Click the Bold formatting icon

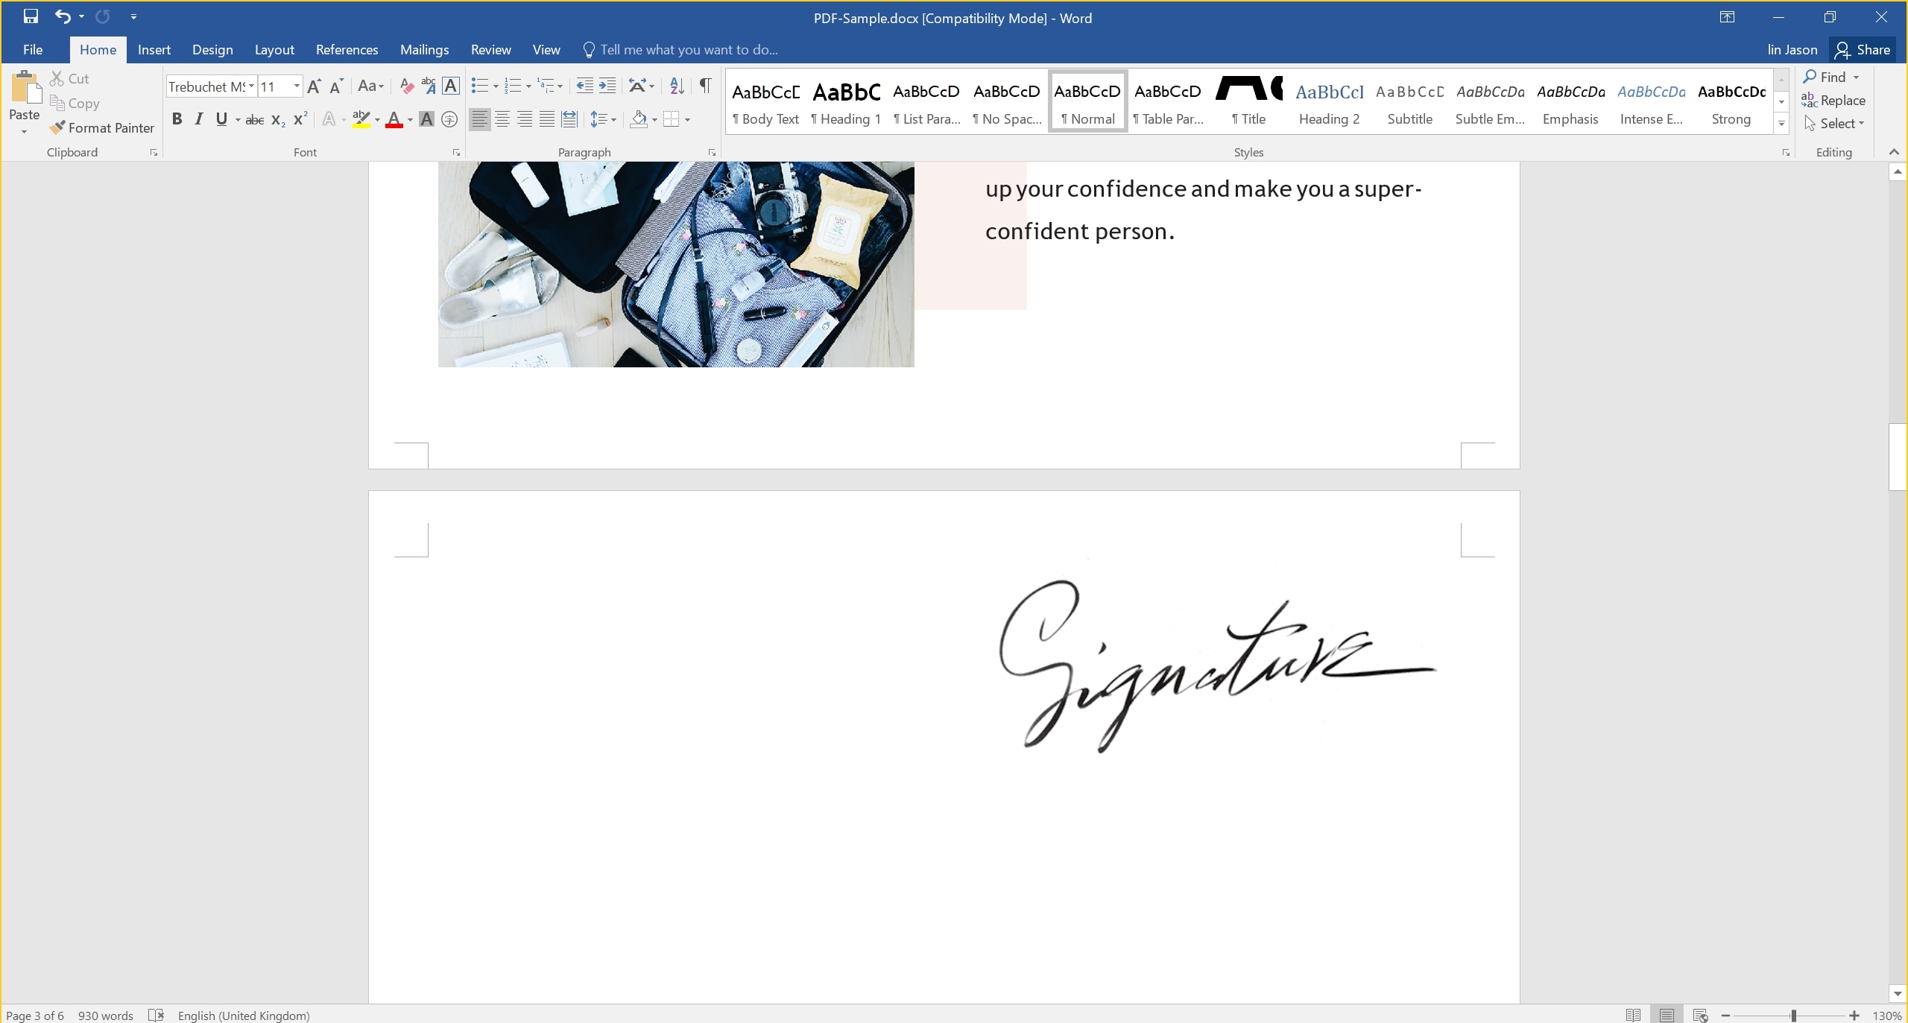click(177, 120)
